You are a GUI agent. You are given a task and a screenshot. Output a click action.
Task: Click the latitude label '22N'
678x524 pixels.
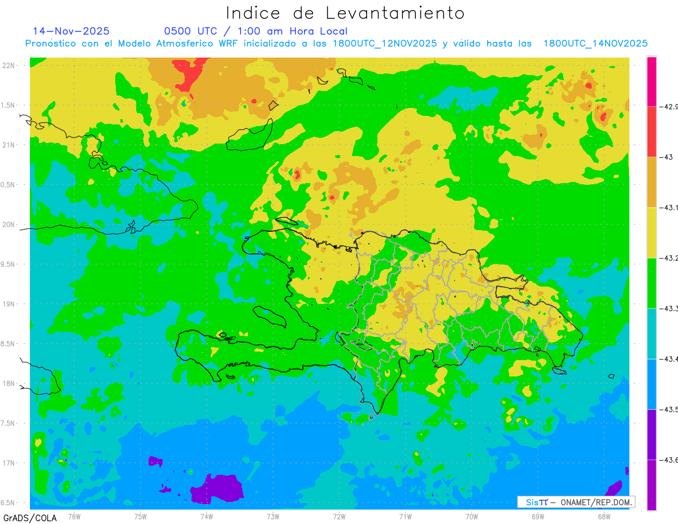(9, 65)
